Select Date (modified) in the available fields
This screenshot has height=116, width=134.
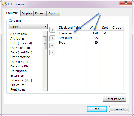tap(21, 52)
